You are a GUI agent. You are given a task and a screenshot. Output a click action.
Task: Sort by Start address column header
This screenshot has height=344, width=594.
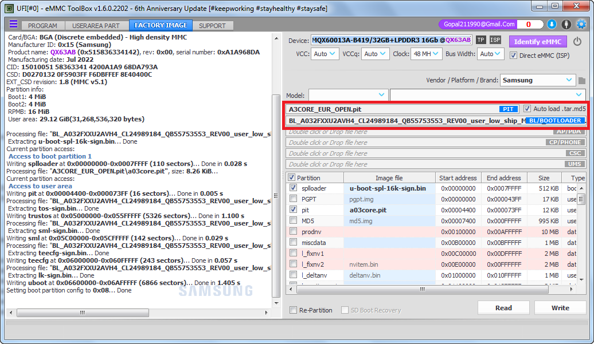click(458, 177)
